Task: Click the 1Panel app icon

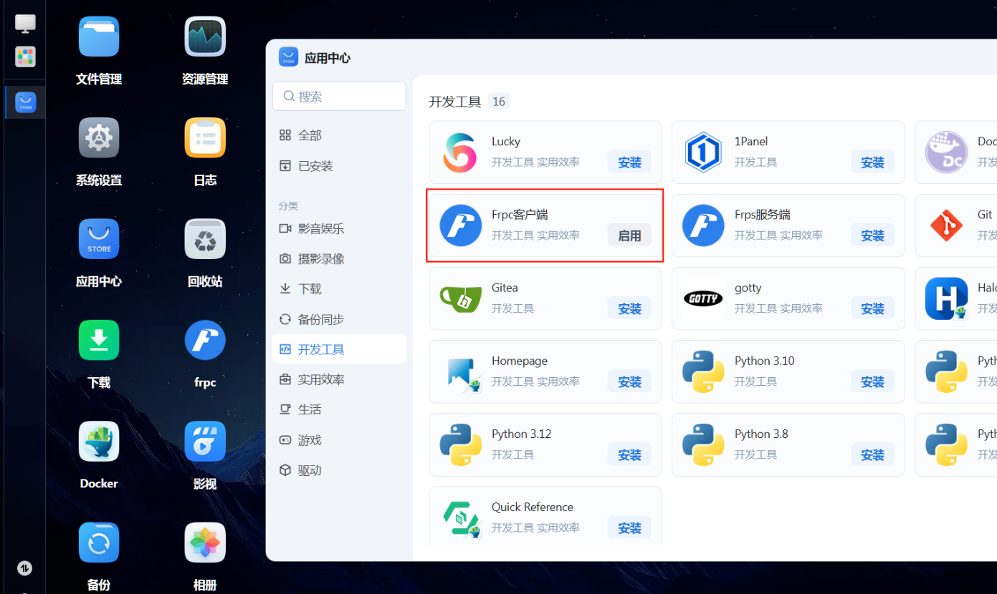Action: click(703, 152)
